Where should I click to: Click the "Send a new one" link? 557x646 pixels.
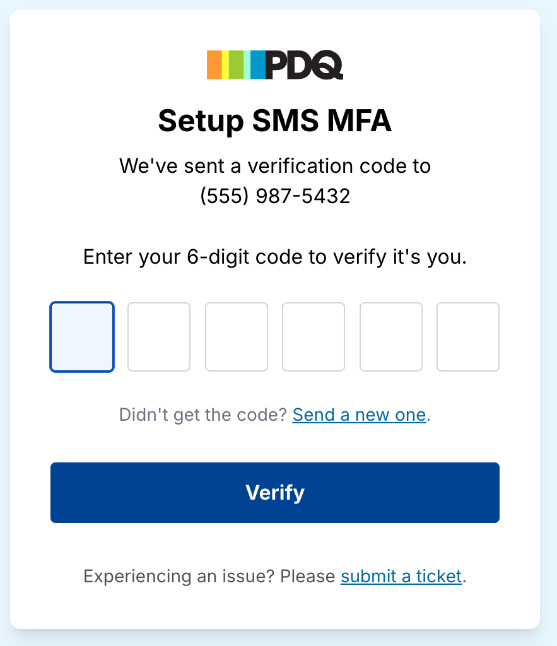[360, 415]
